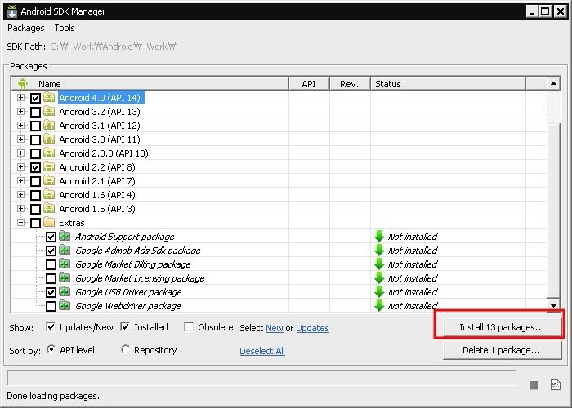Click the Delete 1 package button

tap(502, 350)
